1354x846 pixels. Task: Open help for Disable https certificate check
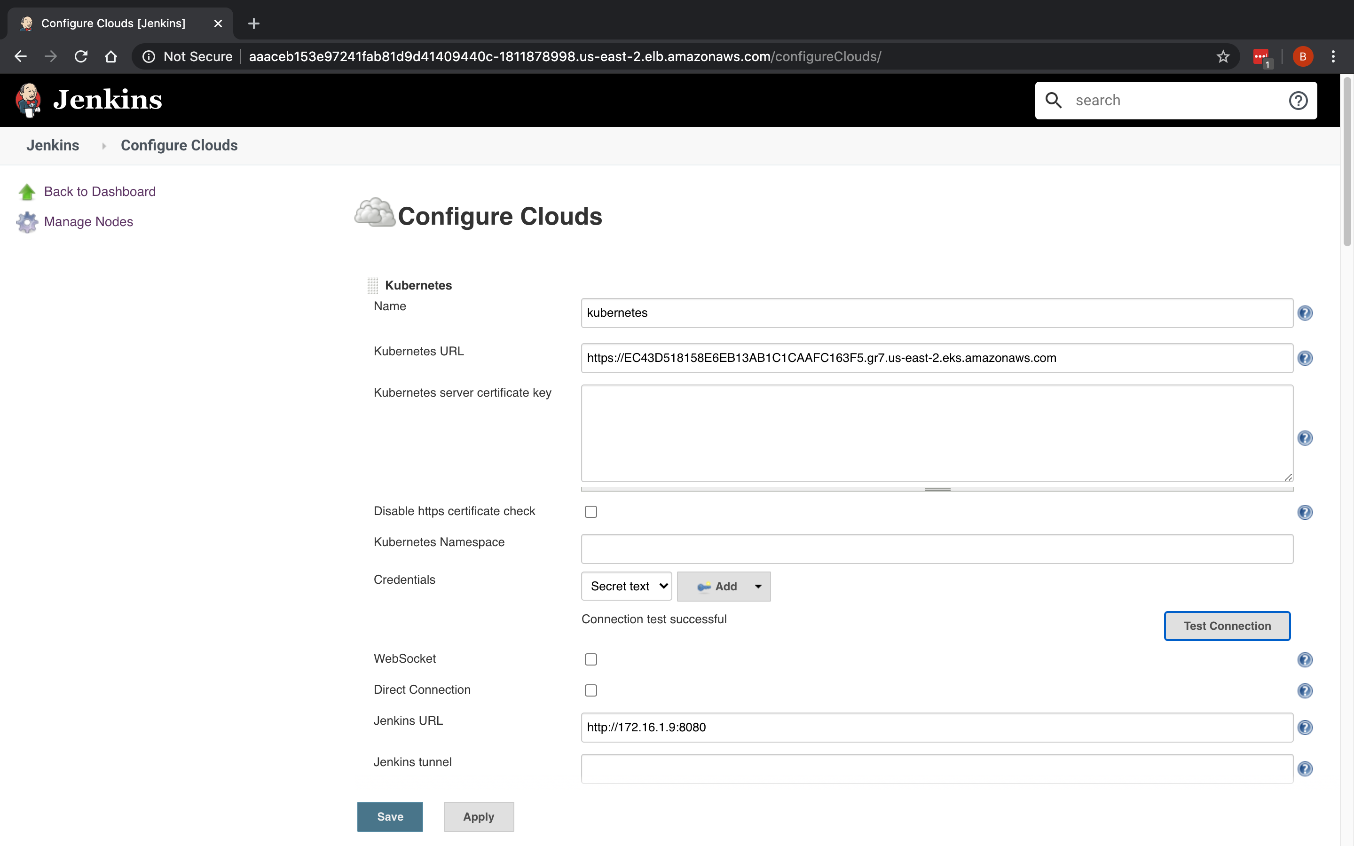coord(1305,512)
